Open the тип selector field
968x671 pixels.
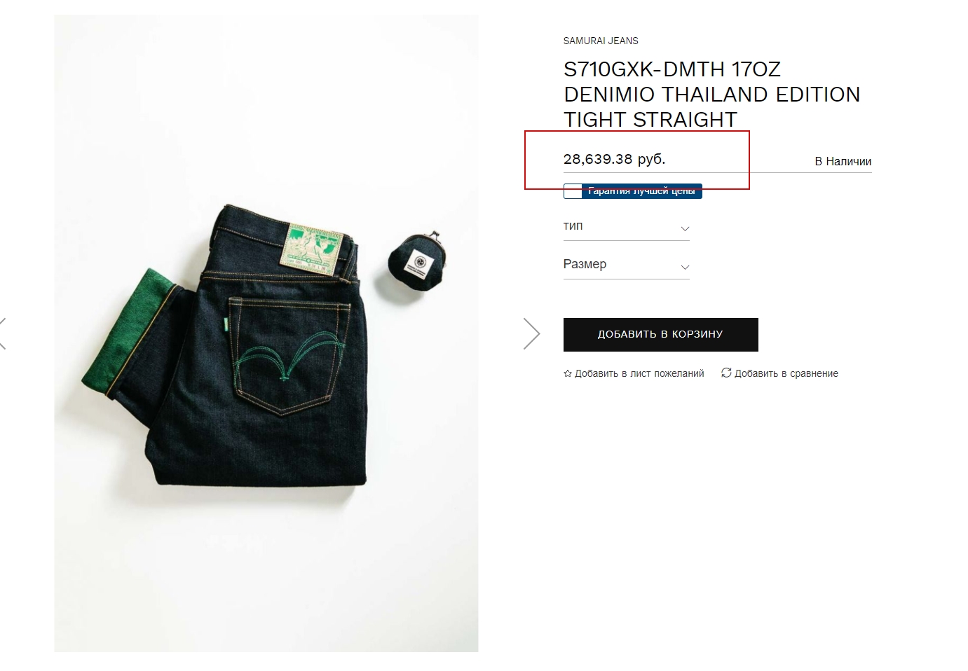point(627,227)
